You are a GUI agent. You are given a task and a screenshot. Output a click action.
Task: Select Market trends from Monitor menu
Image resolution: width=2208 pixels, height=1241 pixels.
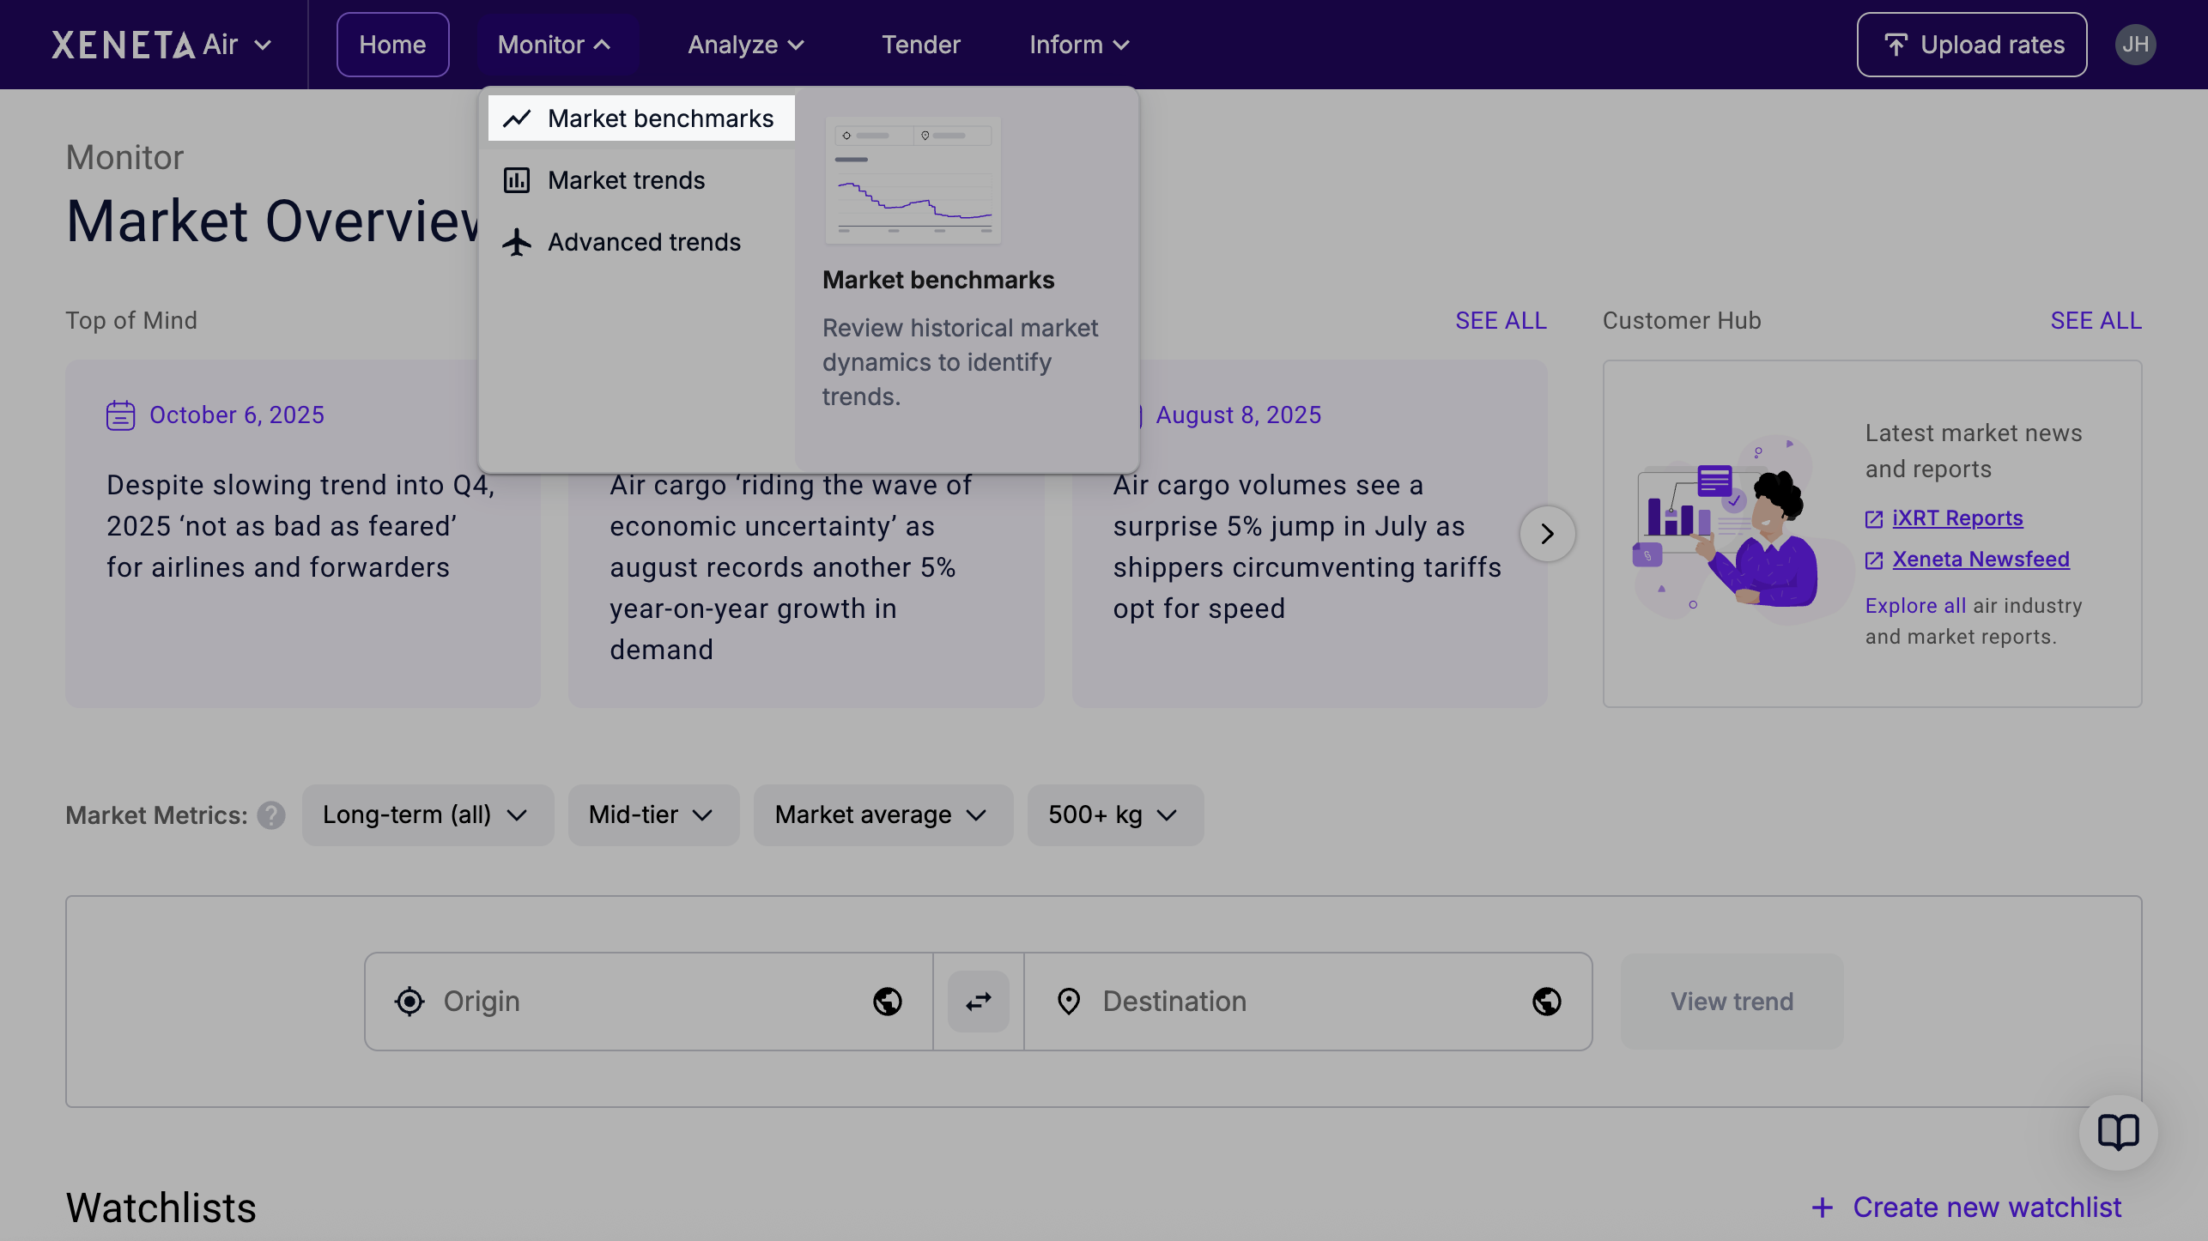click(x=626, y=180)
